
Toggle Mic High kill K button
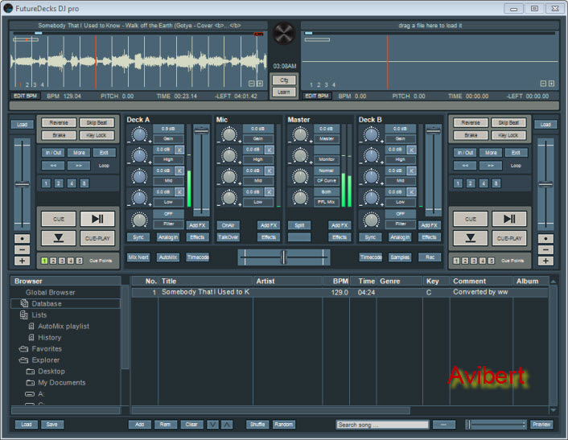270,150
